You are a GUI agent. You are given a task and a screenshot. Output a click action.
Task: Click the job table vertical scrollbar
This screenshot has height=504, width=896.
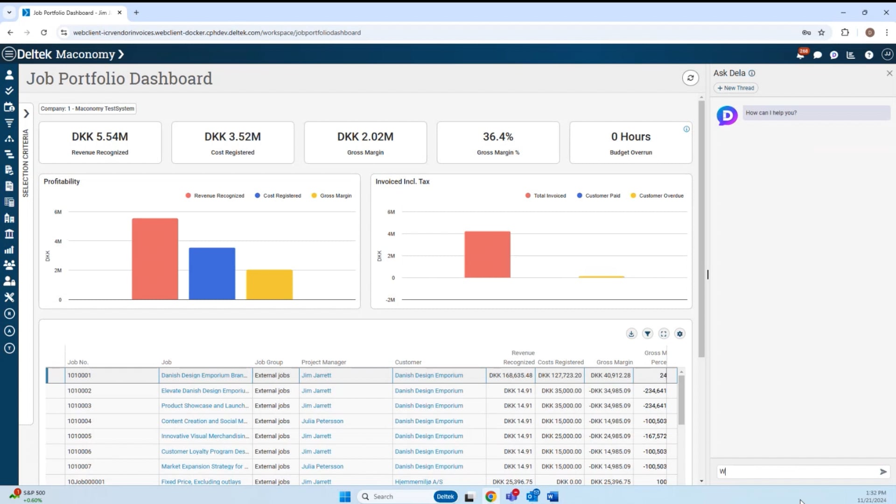681,400
